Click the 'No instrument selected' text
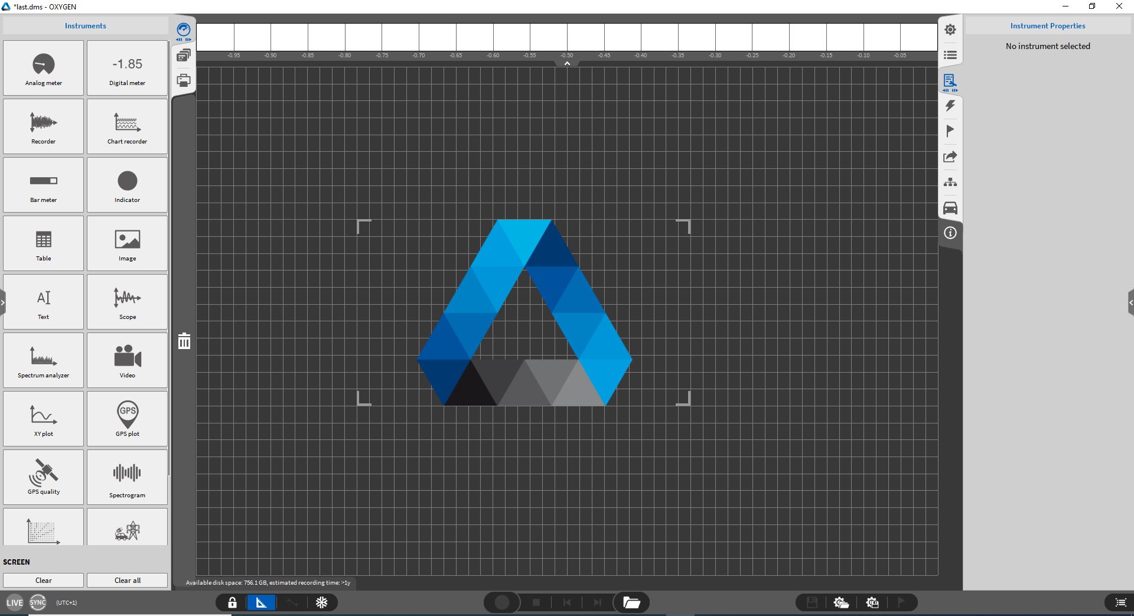This screenshot has width=1134, height=616. pyautogui.click(x=1048, y=46)
